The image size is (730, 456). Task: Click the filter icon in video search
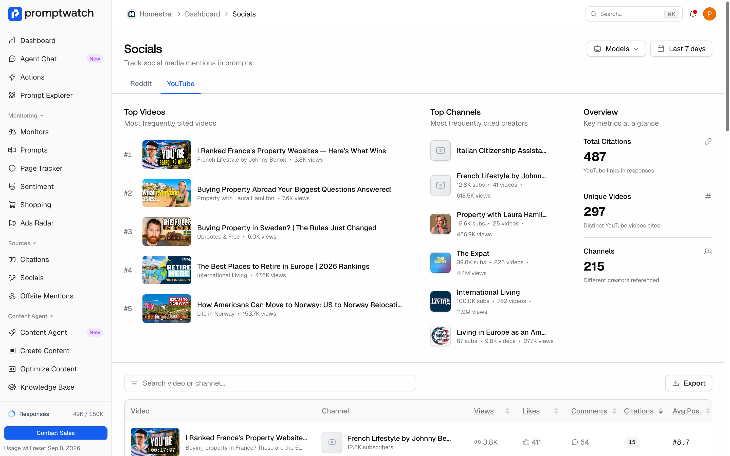click(134, 383)
